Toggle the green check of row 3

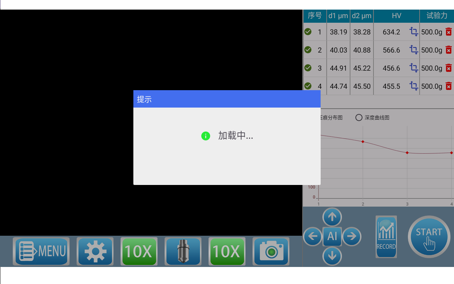coord(308,68)
